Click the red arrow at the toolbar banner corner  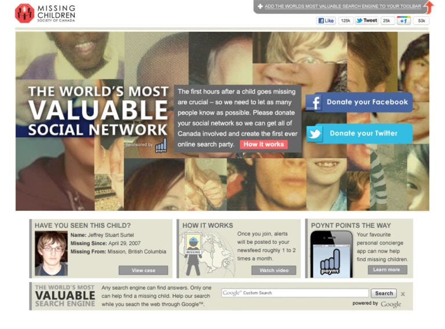[x=430, y=7]
